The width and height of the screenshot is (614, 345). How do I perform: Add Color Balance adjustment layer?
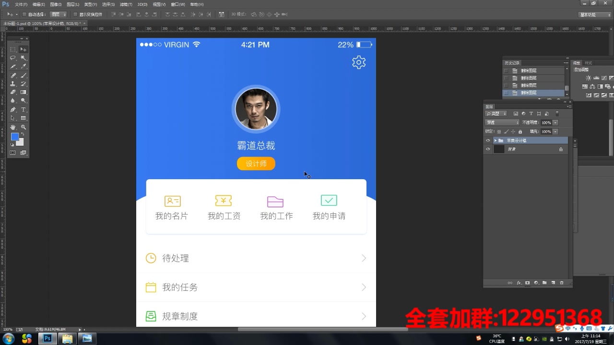click(x=592, y=86)
